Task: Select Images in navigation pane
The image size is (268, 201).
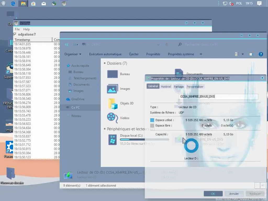Action: point(79,91)
